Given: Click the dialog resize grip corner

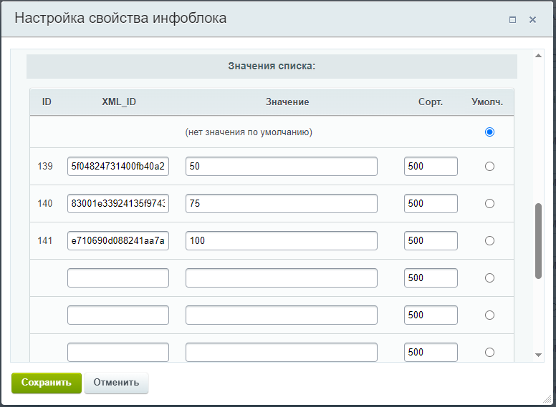Looking at the screenshot, I should 547,399.
